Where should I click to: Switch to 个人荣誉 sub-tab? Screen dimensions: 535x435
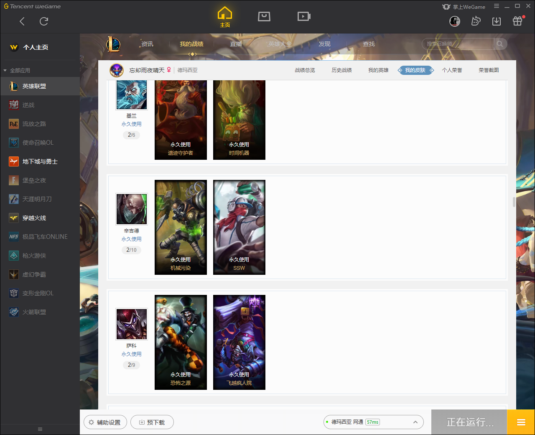[452, 70]
